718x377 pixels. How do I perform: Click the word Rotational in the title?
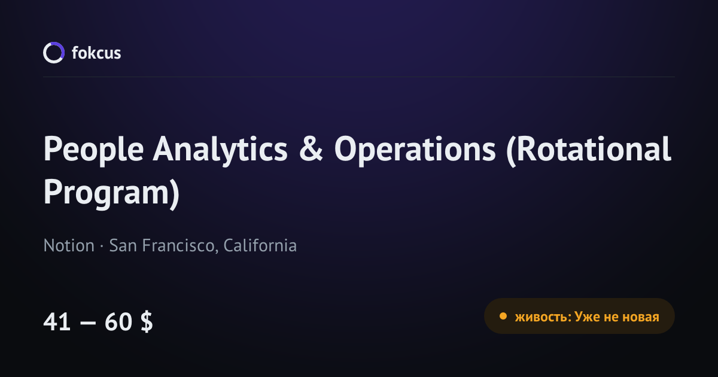coord(589,150)
